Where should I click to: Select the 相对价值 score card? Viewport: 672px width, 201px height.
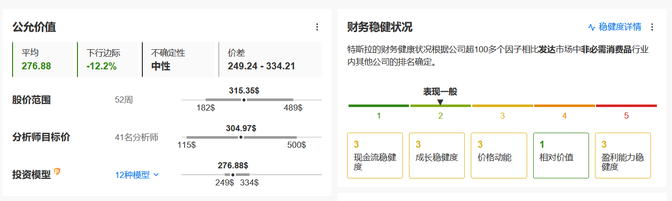coord(561,155)
